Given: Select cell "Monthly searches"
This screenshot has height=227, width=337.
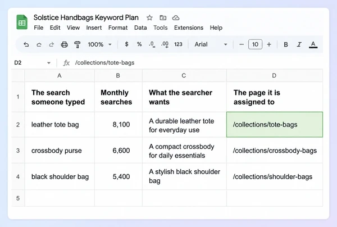Looking at the screenshot, I should 118,97.
